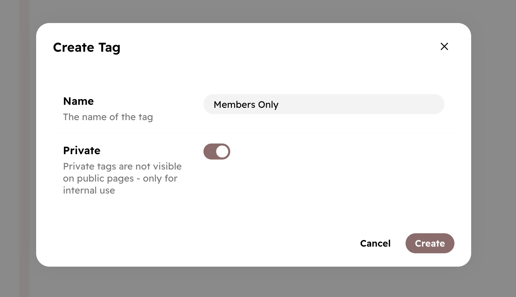Click the name of the tag hint
The image size is (516, 297).
[x=108, y=117]
